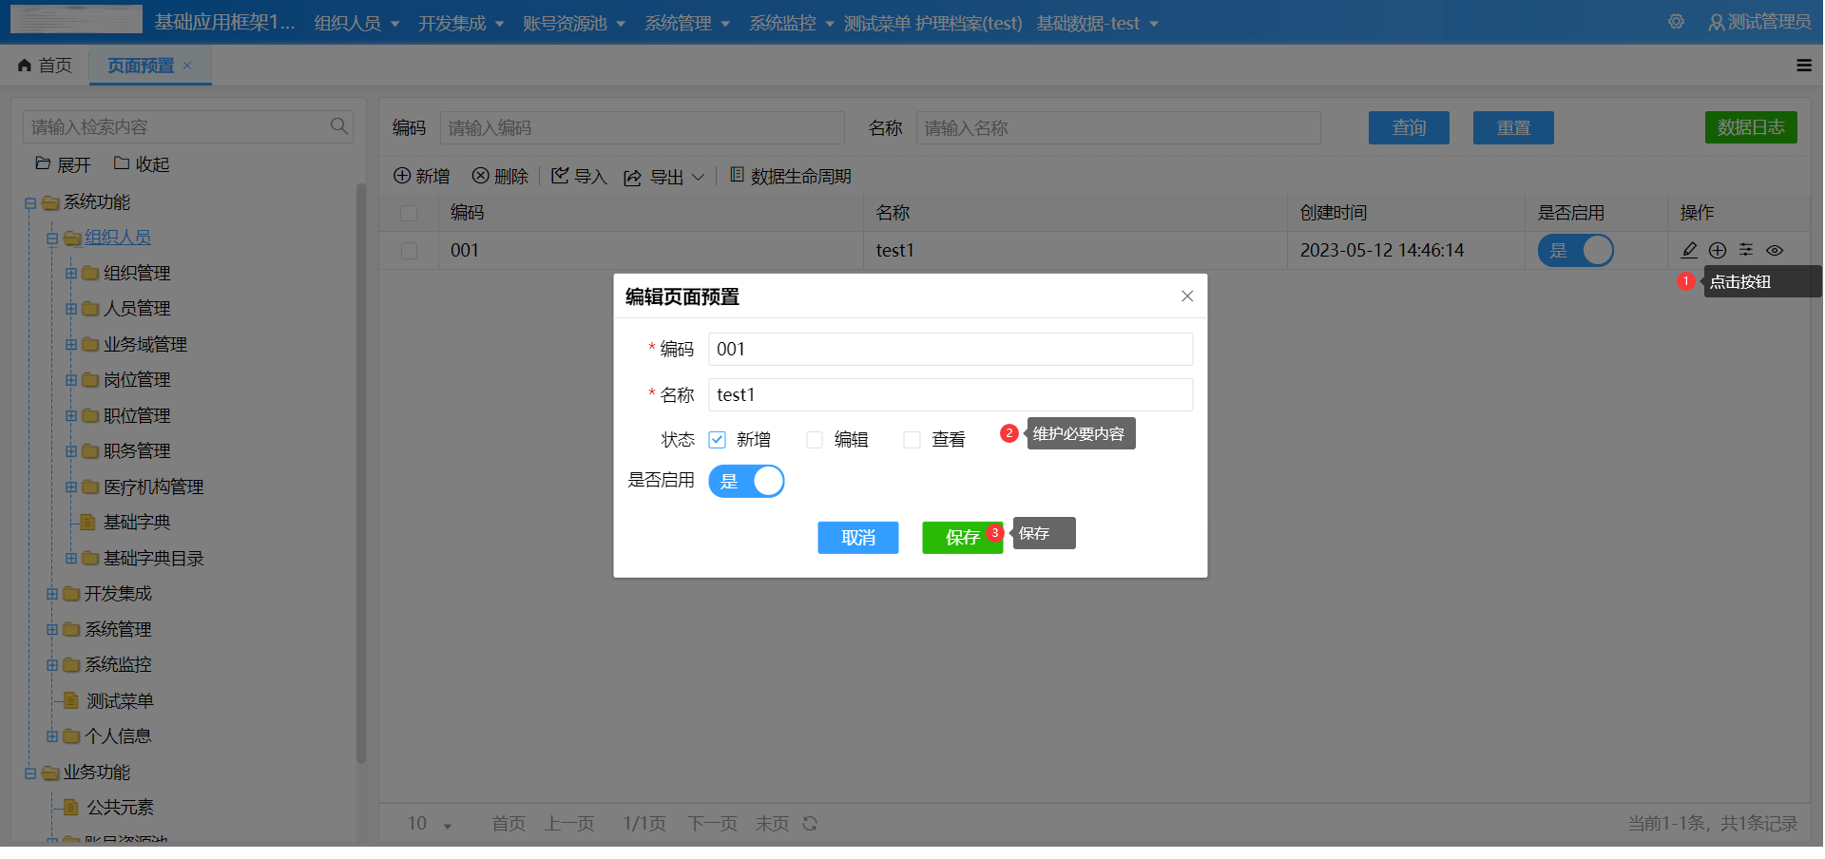Click the plus circle icon under 操作
Screen dimensions: 1825x859
(1718, 250)
